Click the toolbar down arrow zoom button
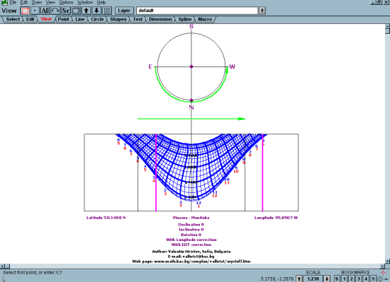 (96, 11)
